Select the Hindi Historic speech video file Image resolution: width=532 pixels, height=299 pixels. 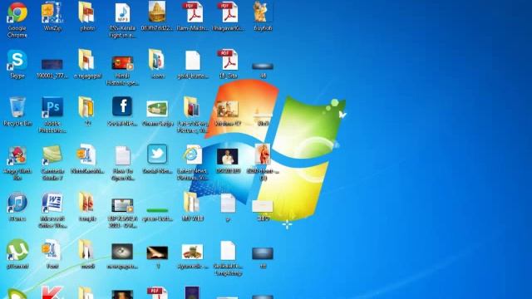tap(122, 63)
